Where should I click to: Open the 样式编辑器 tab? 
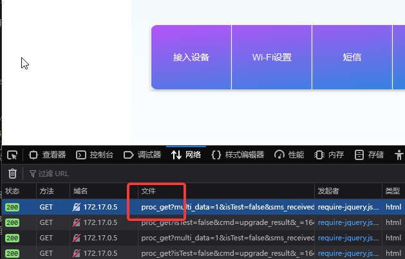[x=238, y=155]
